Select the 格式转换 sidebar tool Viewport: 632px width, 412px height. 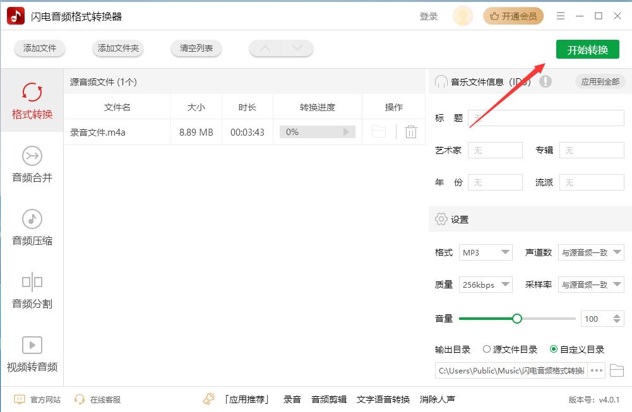click(32, 101)
